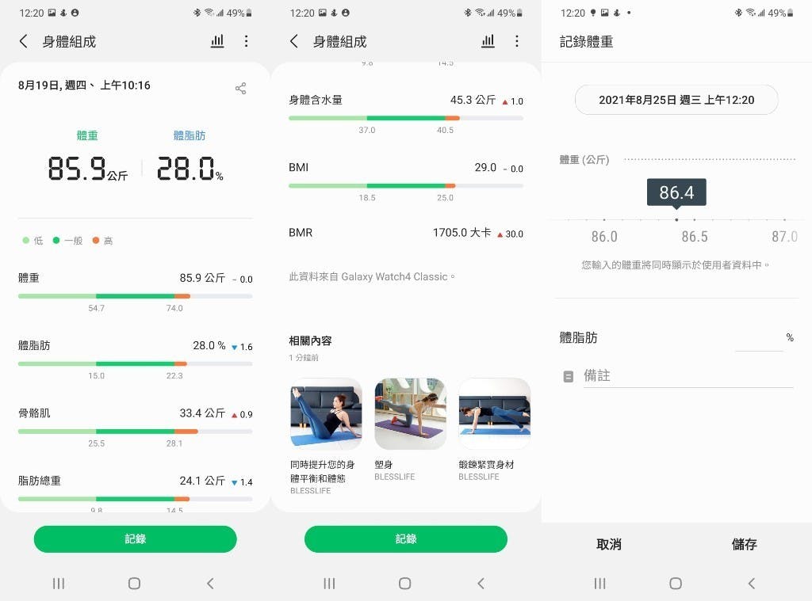This screenshot has width=812, height=601.
Task: Tap home button in left screen
Action: (x=134, y=584)
